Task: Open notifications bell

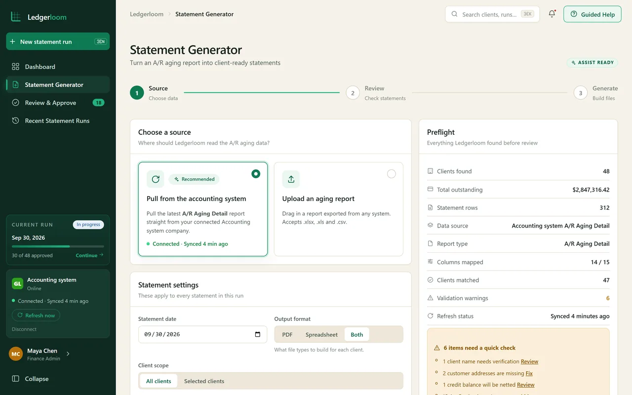Action: (x=552, y=14)
